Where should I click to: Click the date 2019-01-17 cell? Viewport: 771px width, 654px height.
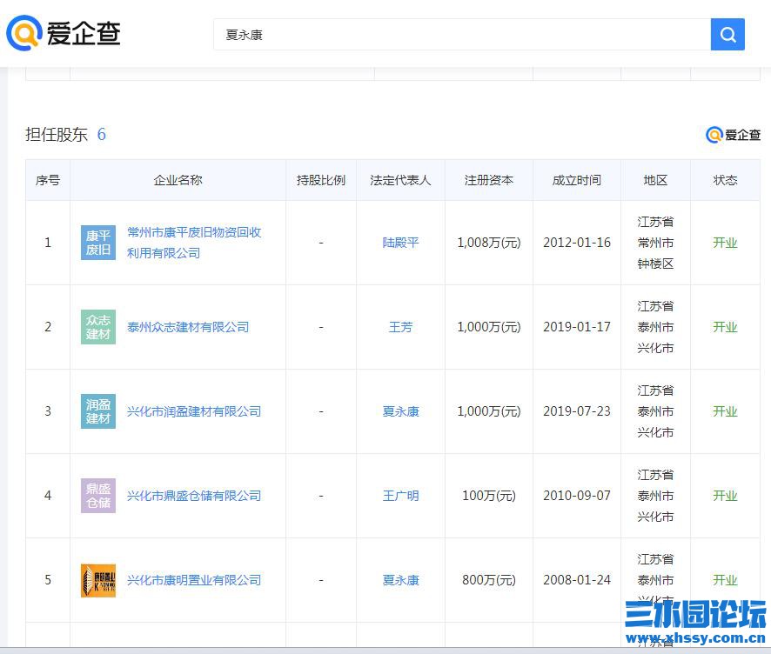pyautogui.click(x=577, y=327)
